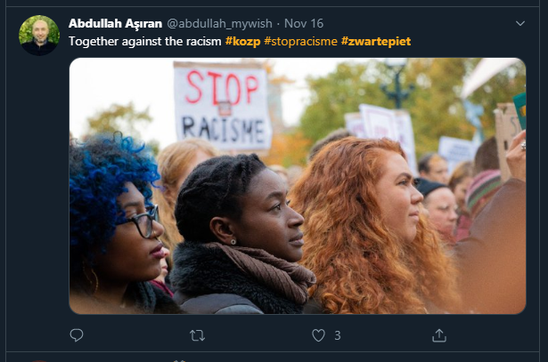Open the tweet permalink via Nov 16
The height and width of the screenshot is (362, 548).
pyautogui.click(x=304, y=23)
